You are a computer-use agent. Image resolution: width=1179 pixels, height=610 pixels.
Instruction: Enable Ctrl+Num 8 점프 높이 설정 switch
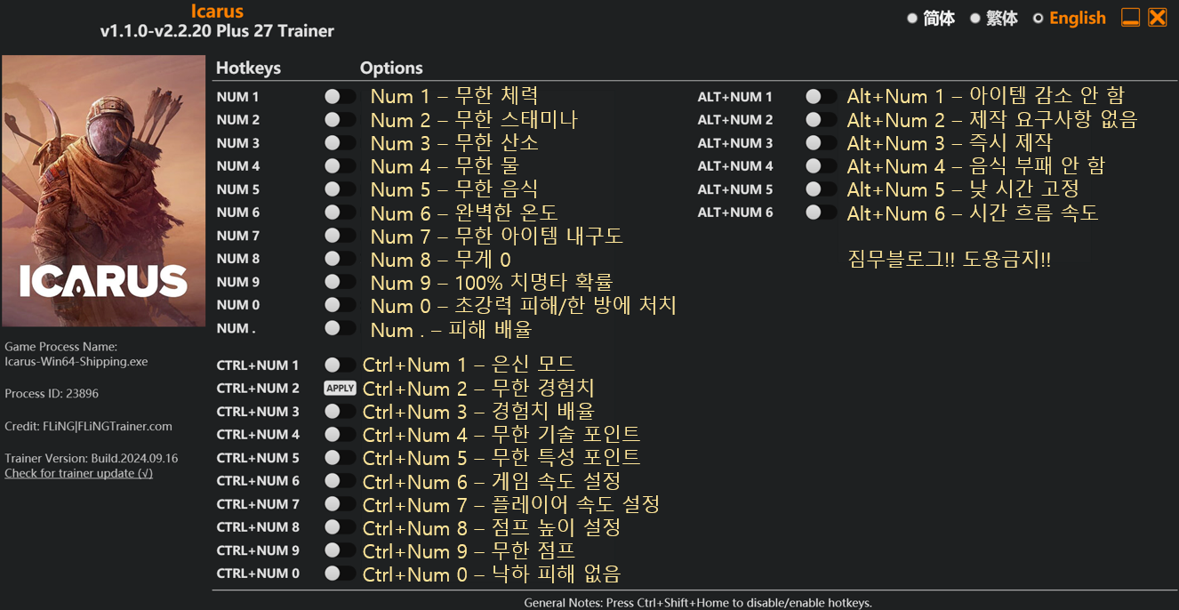340,526
